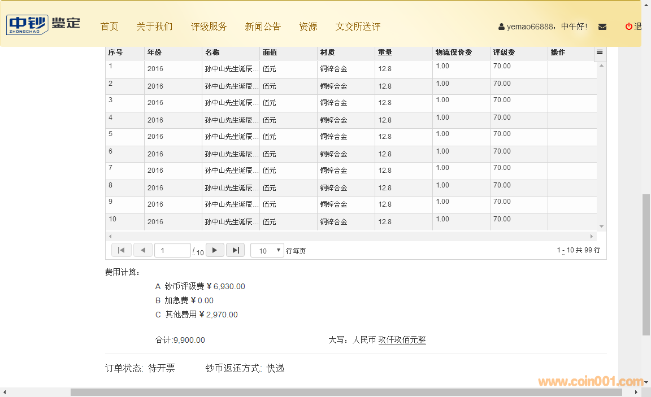The height and width of the screenshot is (397, 651).
Task: Click the page vertical scrollbar thumb
Action: 646,265
